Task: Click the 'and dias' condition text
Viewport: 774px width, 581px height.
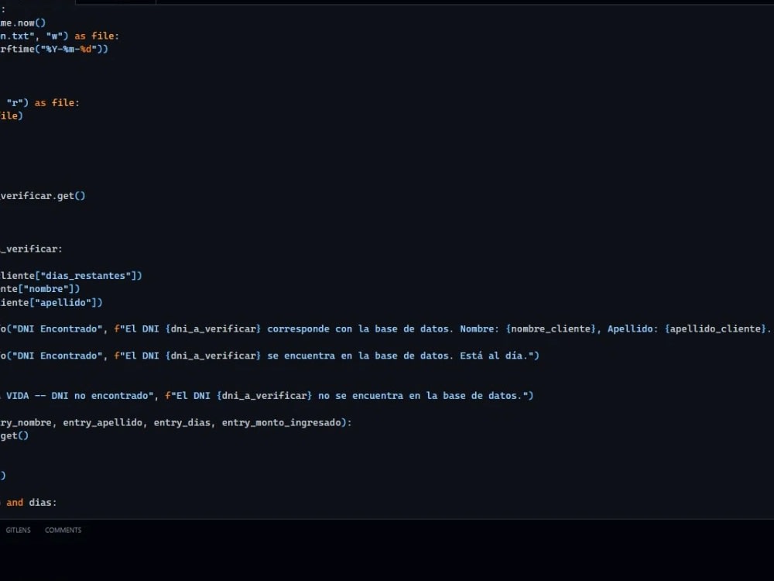Action: (31, 502)
